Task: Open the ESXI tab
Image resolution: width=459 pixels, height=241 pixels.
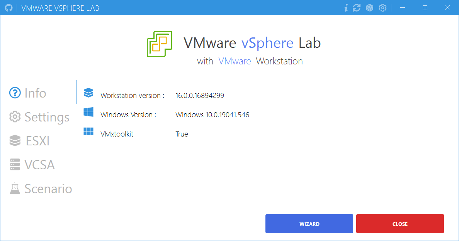Action: click(x=29, y=140)
